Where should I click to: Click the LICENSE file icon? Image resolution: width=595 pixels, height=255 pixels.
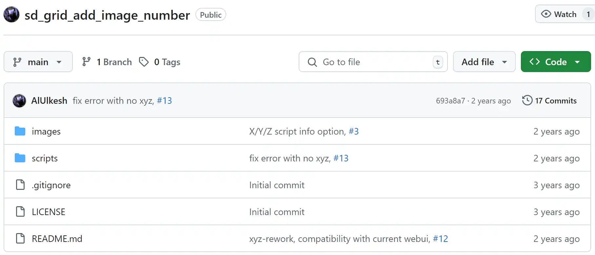click(x=20, y=212)
